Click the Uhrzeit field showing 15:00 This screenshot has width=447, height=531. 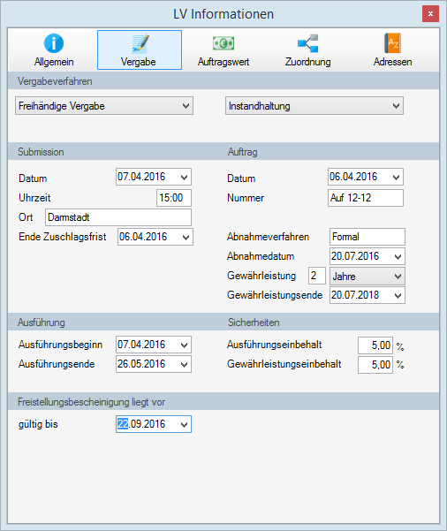(x=174, y=198)
